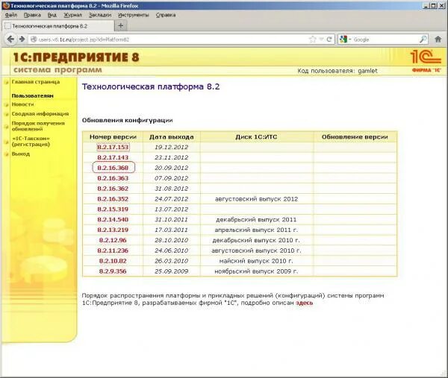Click ноябрьский выпуск 2009 г. cell
The image size is (448, 378).
pyautogui.click(x=256, y=271)
